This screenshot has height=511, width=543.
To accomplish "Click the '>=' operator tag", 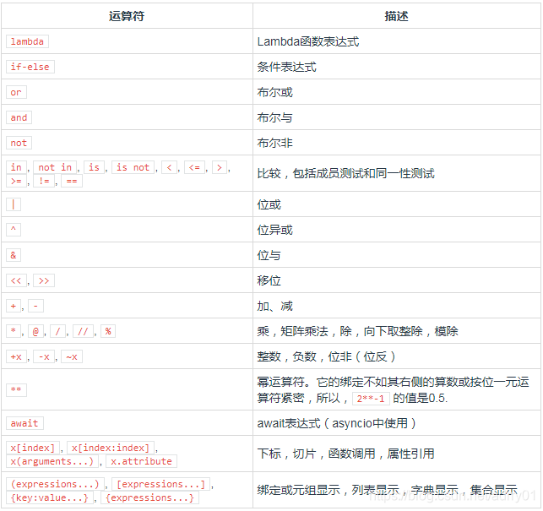I will 16,181.
